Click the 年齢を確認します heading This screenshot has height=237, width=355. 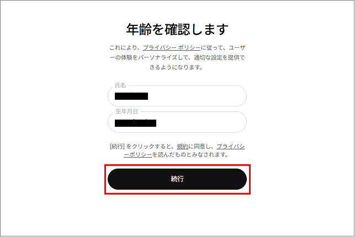click(177, 29)
